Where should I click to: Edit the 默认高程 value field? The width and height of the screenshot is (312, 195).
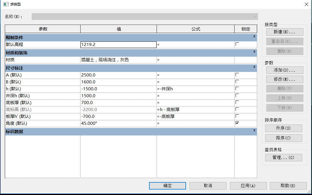[118, 45]
